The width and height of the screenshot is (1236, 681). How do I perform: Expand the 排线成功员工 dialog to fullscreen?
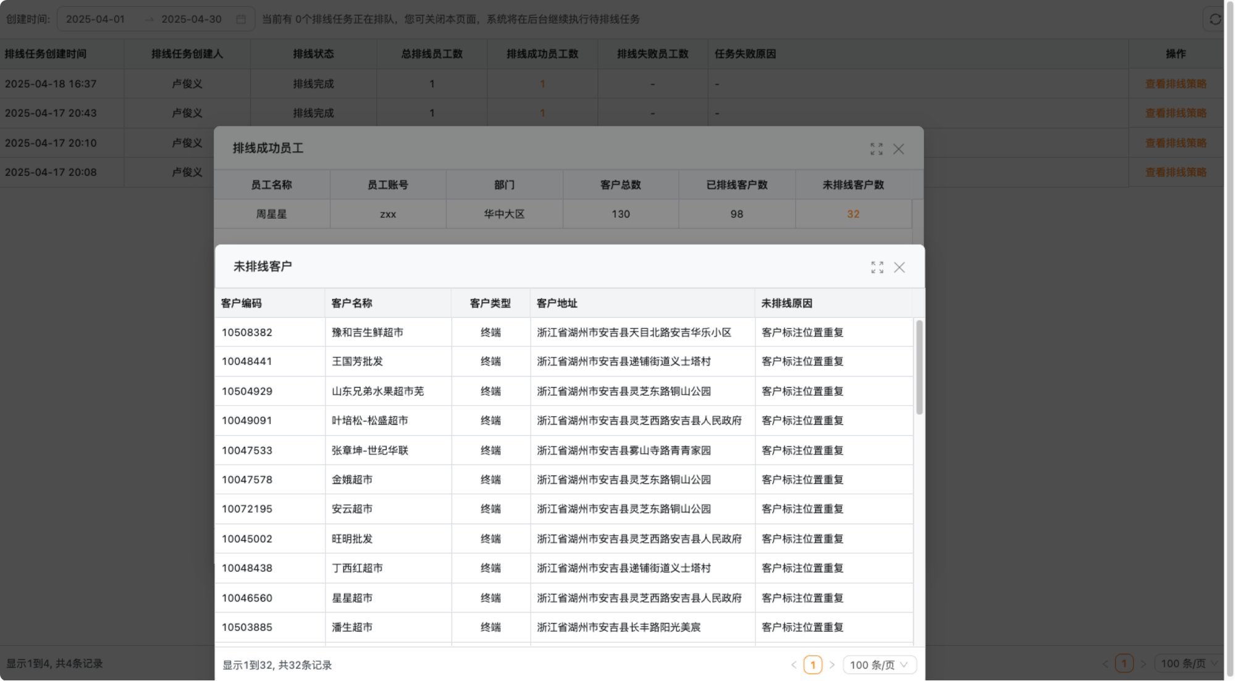coord(877,149)
